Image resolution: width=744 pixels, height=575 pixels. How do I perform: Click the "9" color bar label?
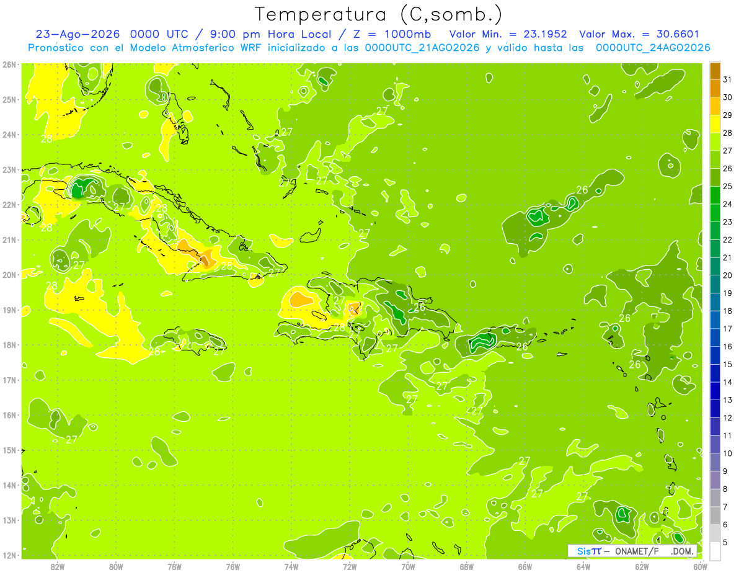pos(725,471)
